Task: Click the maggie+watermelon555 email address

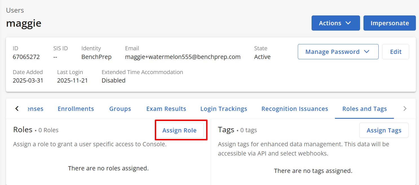Action: click(183, 57)
